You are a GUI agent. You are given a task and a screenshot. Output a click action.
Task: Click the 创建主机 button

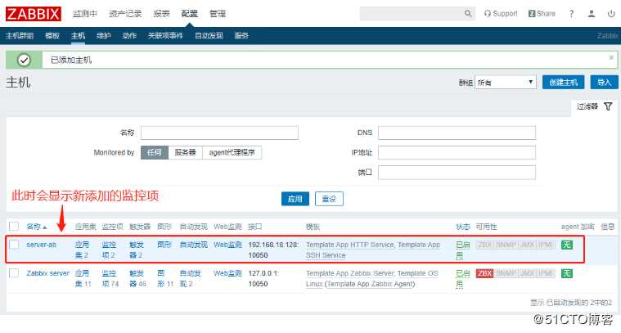tap(563, 83)
